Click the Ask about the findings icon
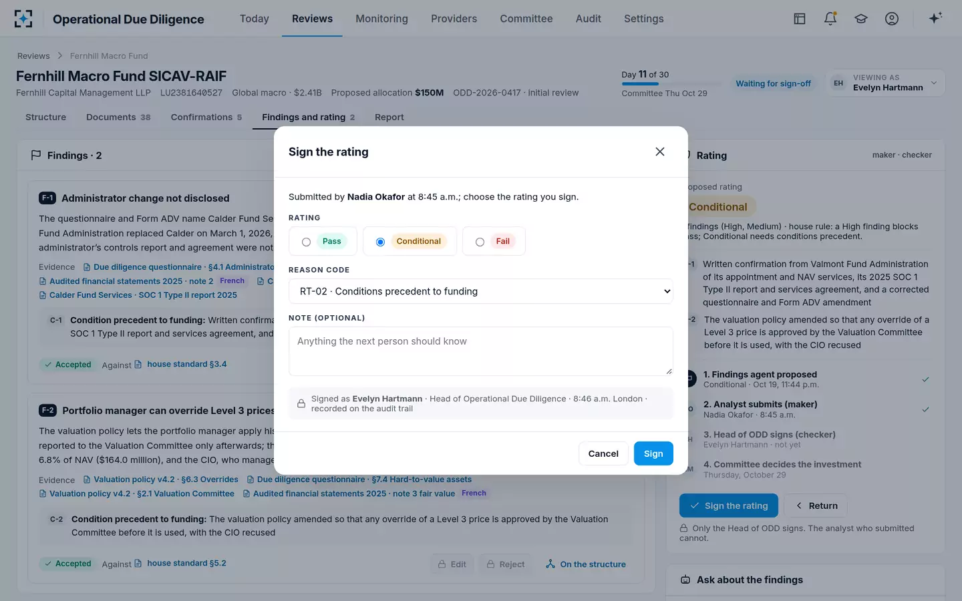 pos(685,580)
